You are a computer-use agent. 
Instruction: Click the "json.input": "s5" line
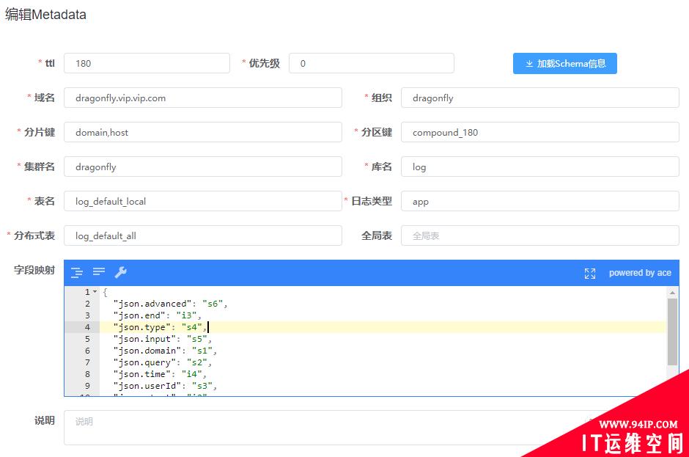163,339
